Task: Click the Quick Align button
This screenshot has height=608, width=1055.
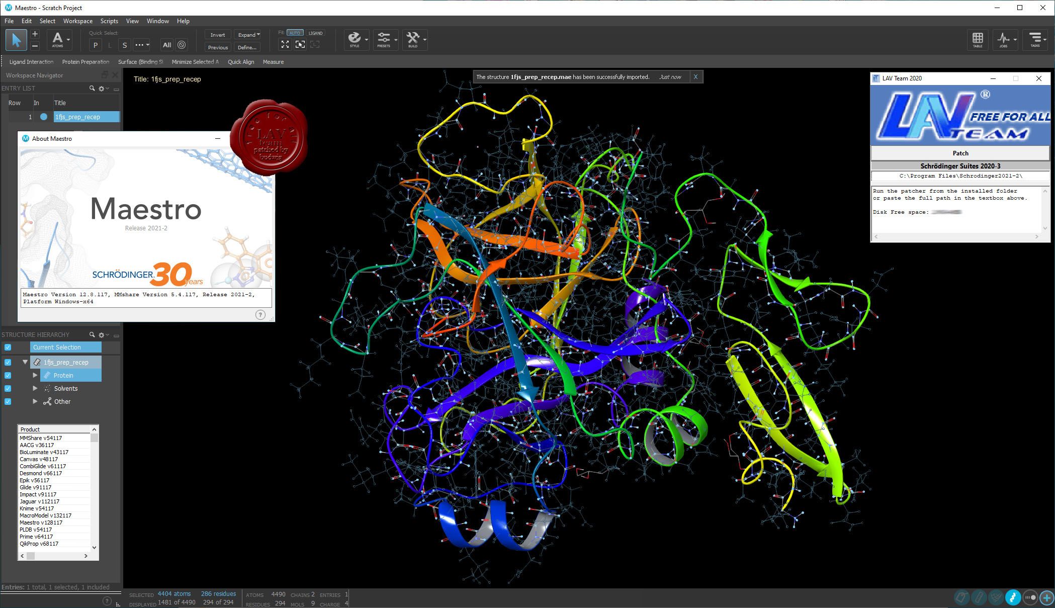Action: coord(241,61)
